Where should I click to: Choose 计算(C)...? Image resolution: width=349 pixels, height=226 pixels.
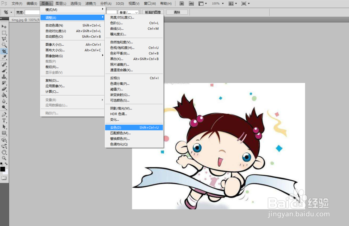tap(73, 92)
